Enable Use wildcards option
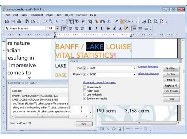187x139 pixels. click(84, 95)
